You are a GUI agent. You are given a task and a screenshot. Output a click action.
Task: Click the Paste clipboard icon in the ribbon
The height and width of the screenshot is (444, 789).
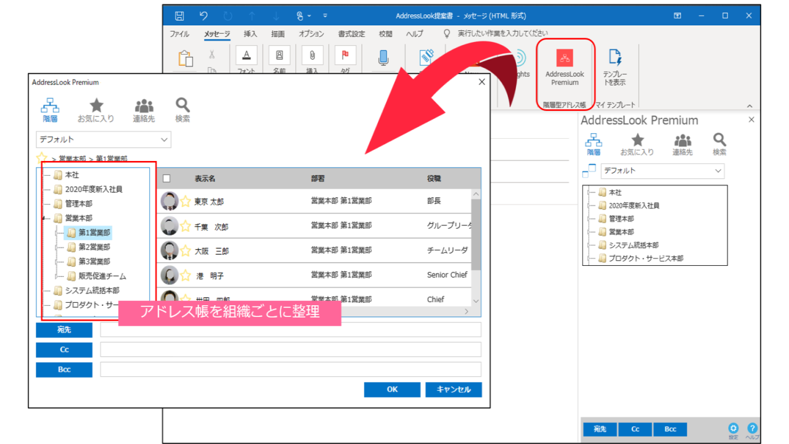click(185, 59)
